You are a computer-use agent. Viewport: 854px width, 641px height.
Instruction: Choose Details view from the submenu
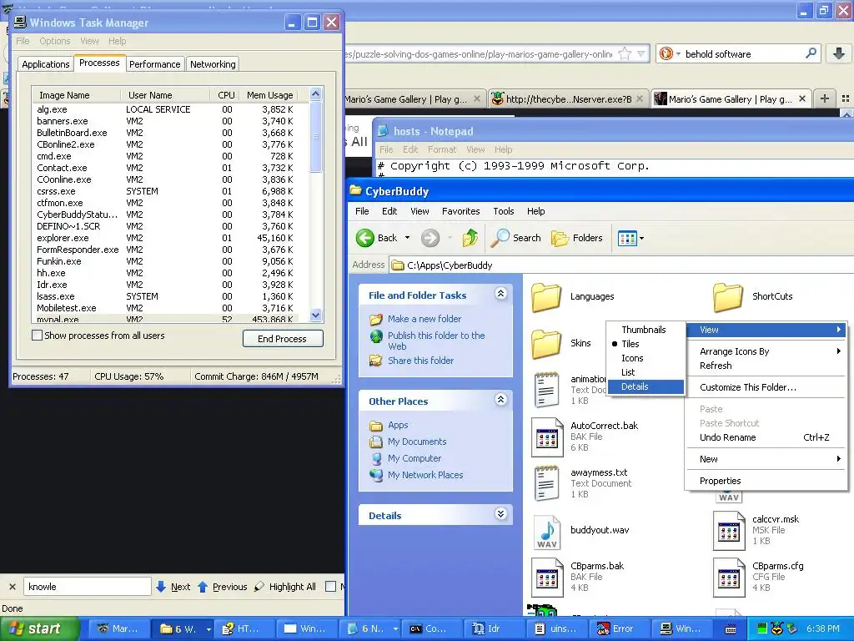645,386
